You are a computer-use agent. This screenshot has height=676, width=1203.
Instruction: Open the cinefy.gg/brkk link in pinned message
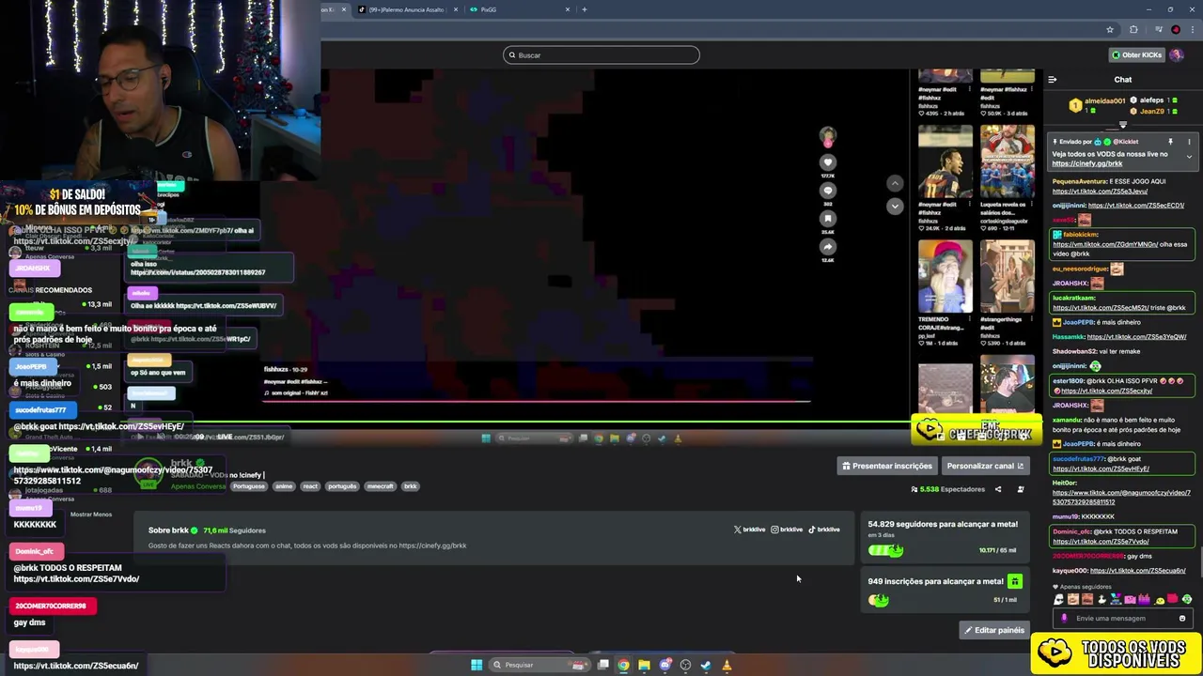[1086, 164]
